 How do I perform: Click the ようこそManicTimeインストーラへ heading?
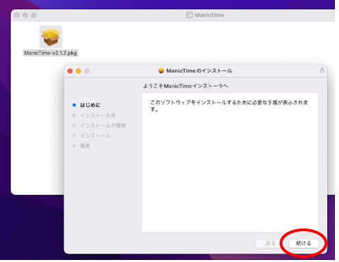tap(185, 86)
